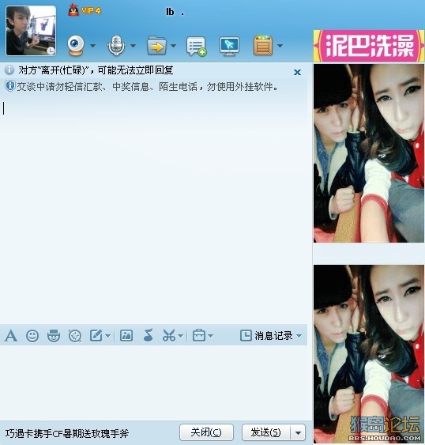Viewport: 425px width, 445px height.
Task: Open the 消息记录 message history dropdown
Action: point(271,335)
